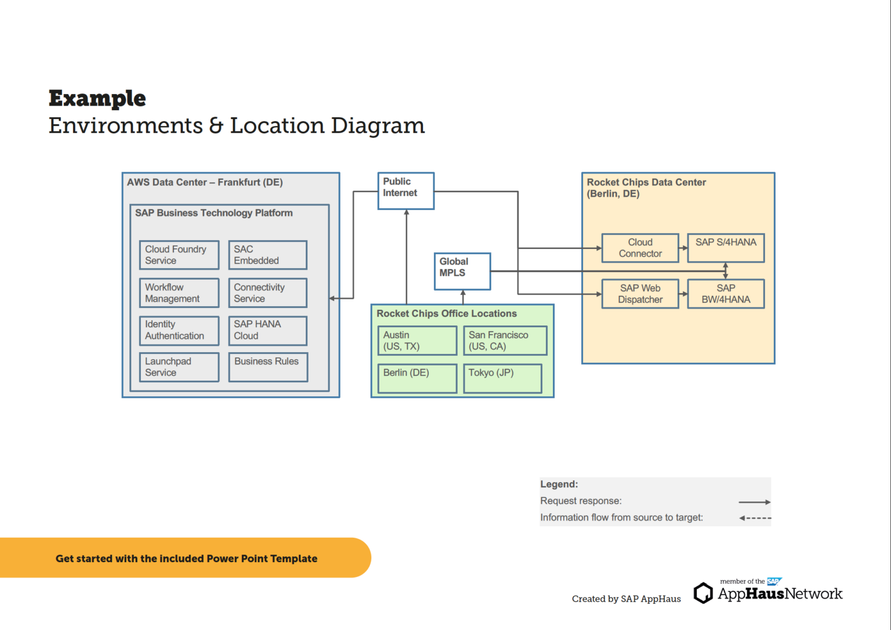Select the SAP AppHaus hexagon logo

click(x=702, y=592)
